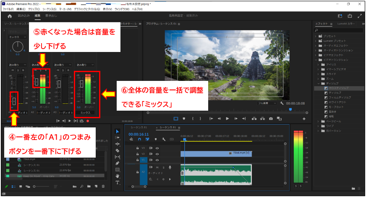Click Audio 3 volume fader
Viewport: 366px width, 197px height.
(59, 84)
